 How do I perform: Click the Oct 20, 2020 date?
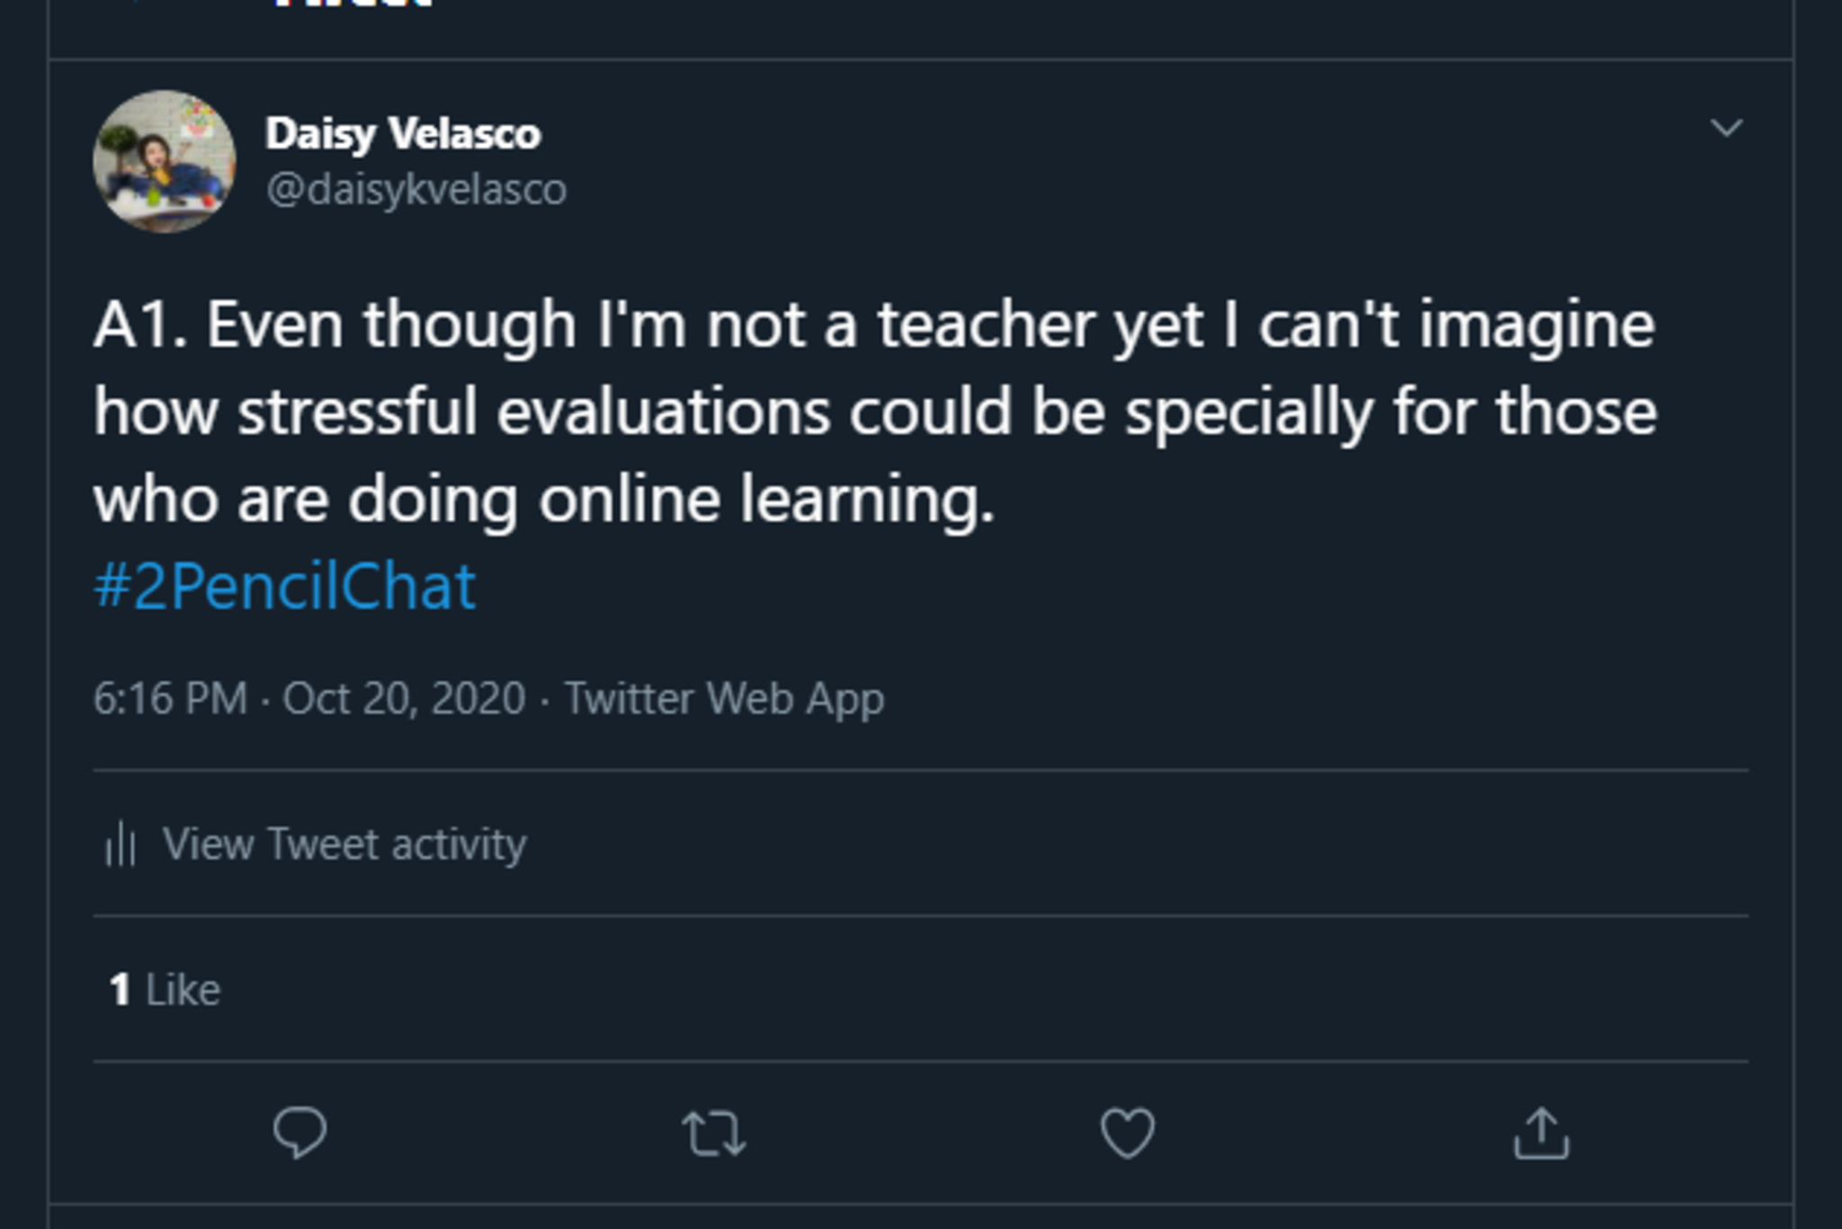[x=404, y=699]
